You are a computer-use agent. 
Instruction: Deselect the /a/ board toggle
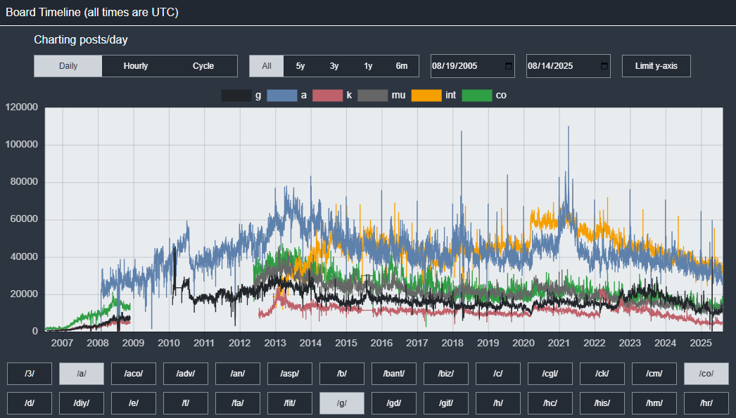82,374
